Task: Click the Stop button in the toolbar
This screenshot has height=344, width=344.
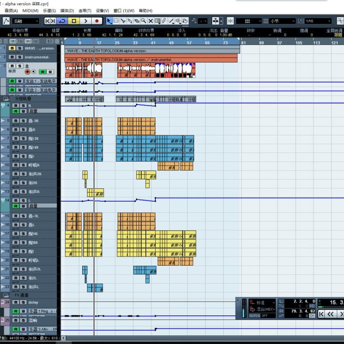Action: click(74, 21)
